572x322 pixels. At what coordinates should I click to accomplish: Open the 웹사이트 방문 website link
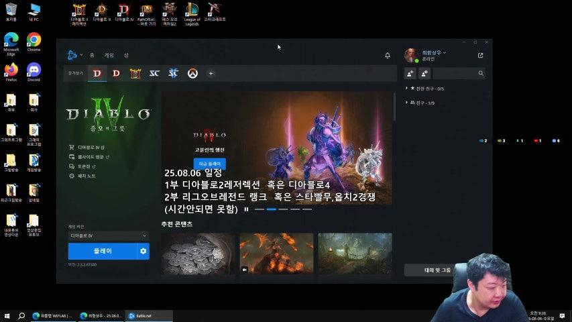pyautogui.click(x=89, y=156)
